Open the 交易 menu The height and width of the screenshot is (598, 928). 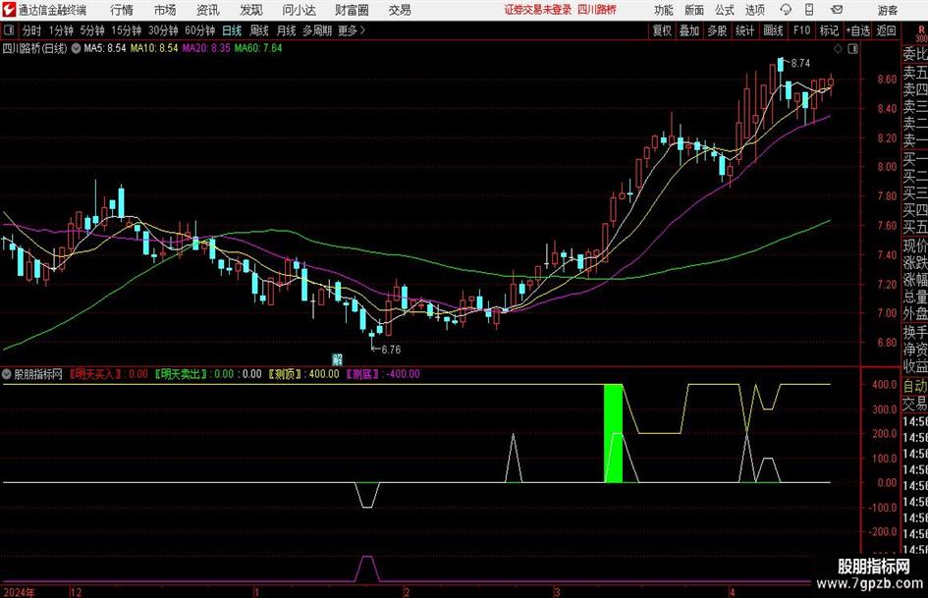click(x=400, y=10)
